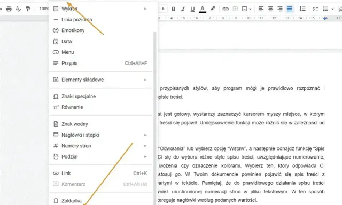Insert a Równanie
342x205 pixels.
[100, 107]
